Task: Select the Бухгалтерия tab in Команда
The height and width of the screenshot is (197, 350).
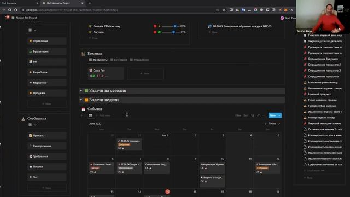Action: coord(119,60)
